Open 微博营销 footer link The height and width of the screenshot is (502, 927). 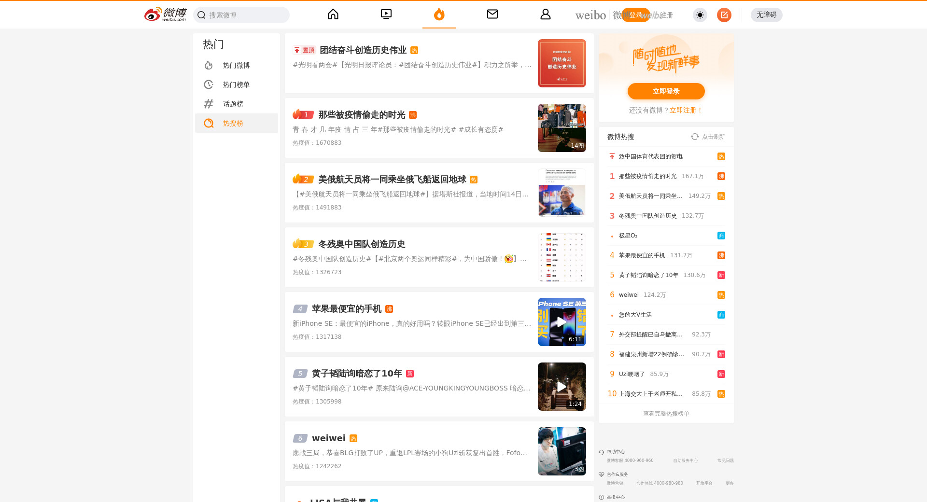coord(615,483)
